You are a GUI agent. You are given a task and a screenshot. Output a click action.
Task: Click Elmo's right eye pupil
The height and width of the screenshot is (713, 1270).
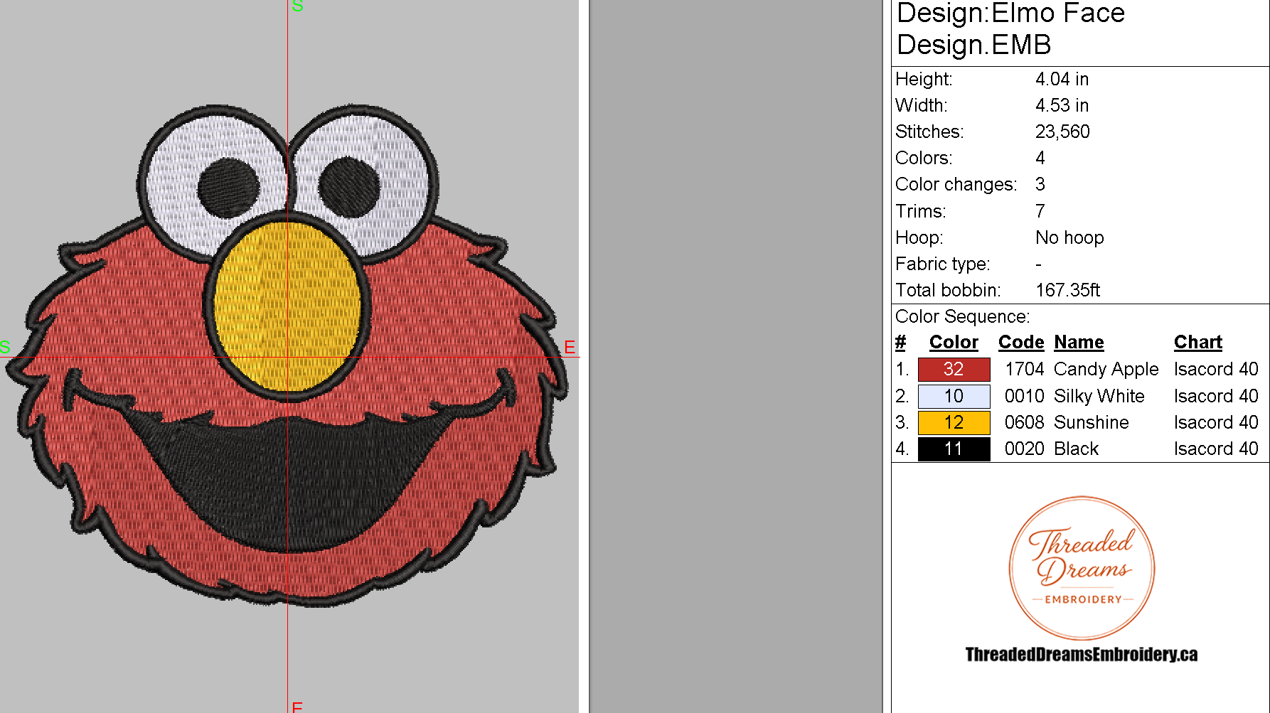click(x=348, y=186)
